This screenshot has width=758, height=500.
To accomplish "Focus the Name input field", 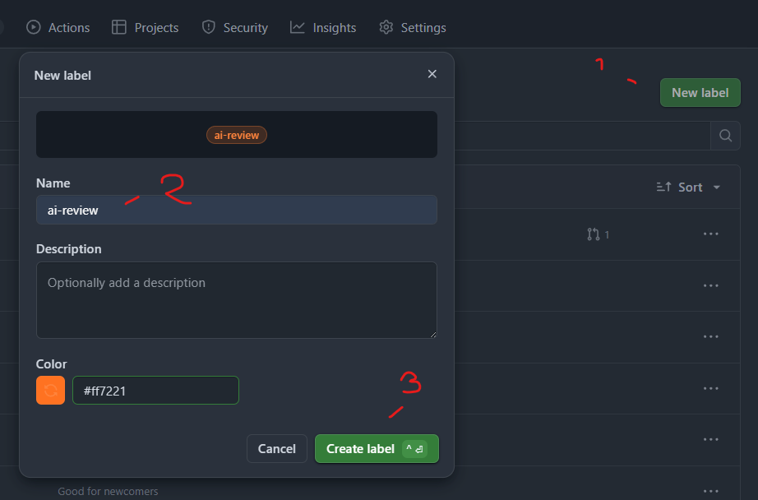I will [237, 210].
